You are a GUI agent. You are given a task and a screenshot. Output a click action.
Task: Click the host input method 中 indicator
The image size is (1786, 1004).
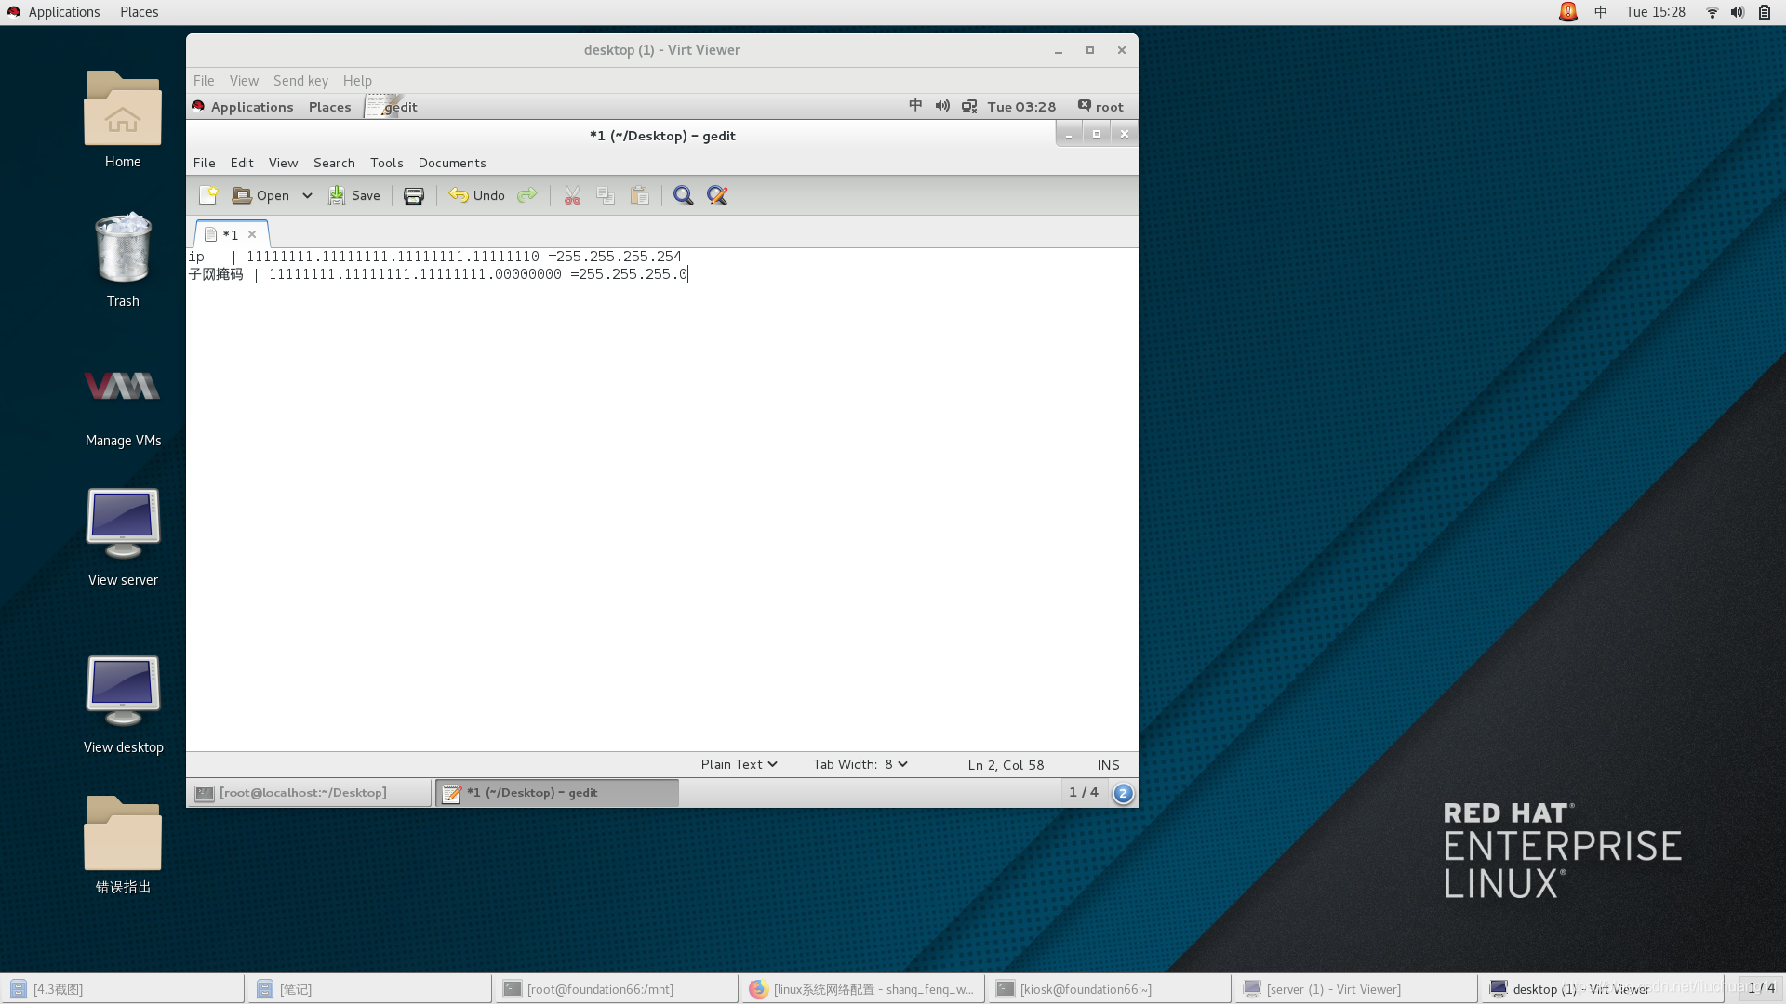click(x=1601, y=12)
